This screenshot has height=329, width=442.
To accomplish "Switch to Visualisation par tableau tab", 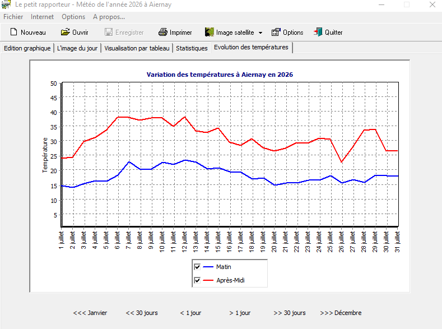I will point(137,48).
